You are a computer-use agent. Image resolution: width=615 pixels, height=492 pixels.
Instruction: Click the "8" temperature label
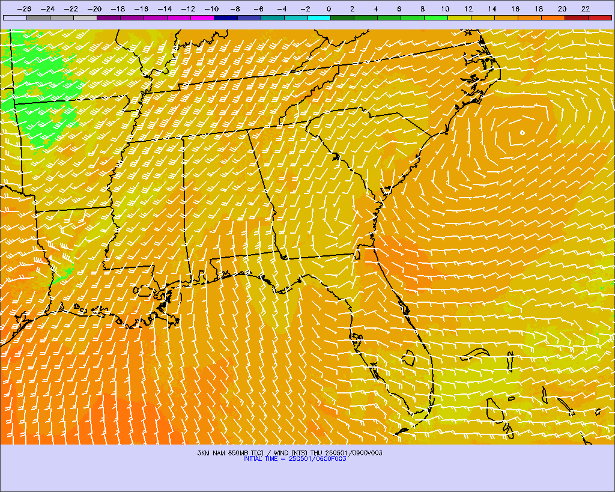click(x=422, y=9)
